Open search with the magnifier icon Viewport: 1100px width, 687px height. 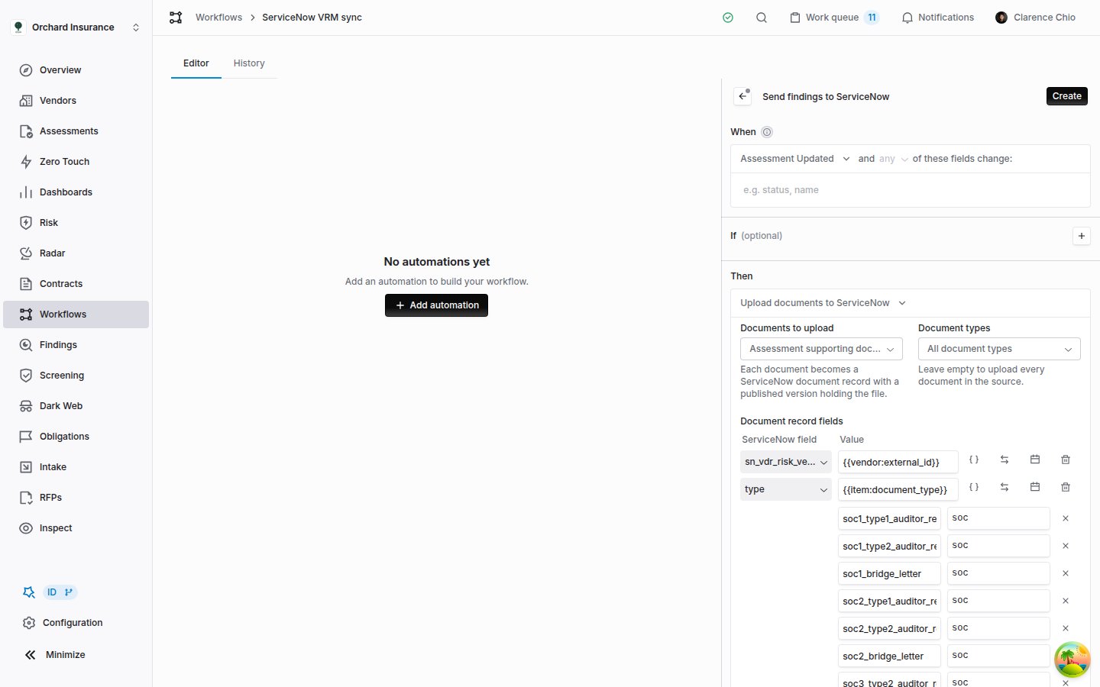(762, 18)
